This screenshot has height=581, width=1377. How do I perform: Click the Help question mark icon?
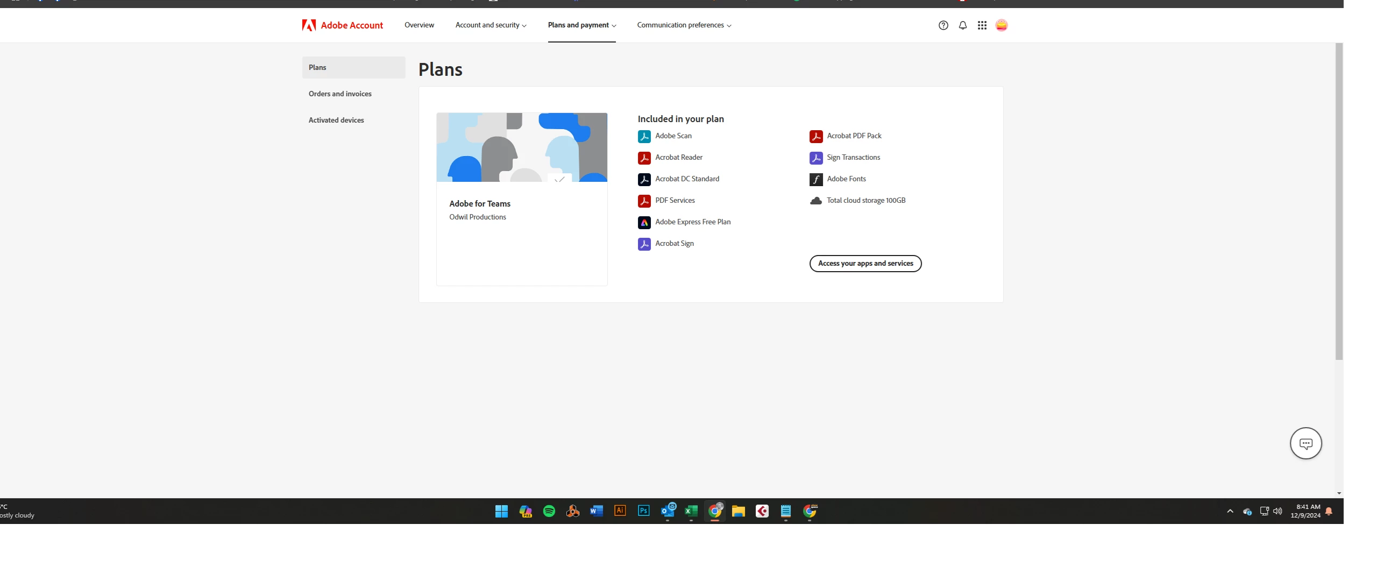[x=943, y=25]
